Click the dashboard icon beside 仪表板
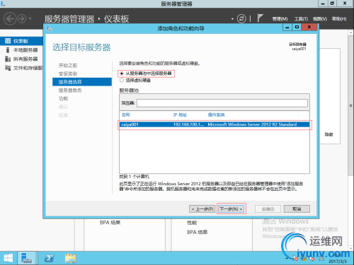 pos(8,41)
